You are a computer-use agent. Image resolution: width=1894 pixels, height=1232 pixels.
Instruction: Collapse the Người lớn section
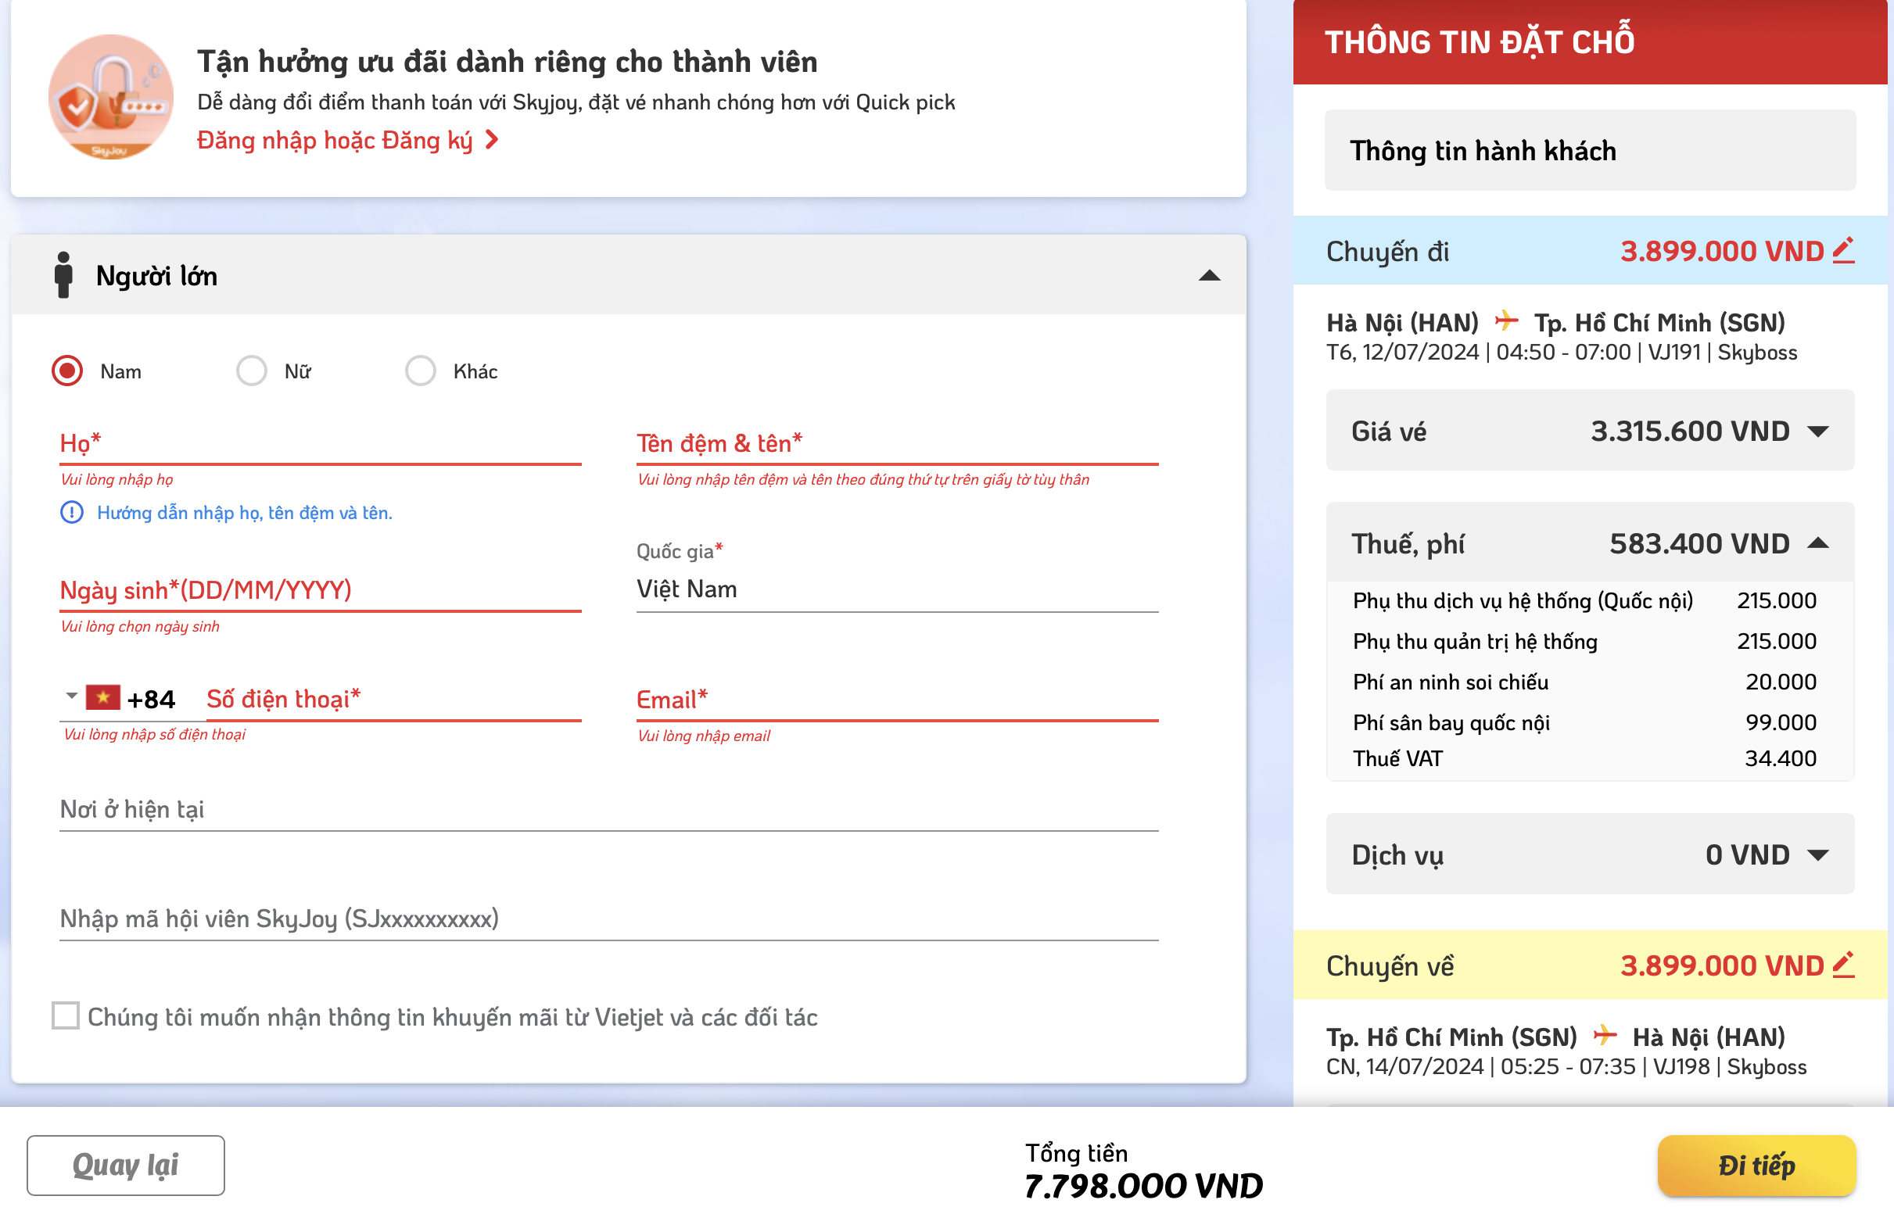pyautogui.click(x=1210, y=275)
